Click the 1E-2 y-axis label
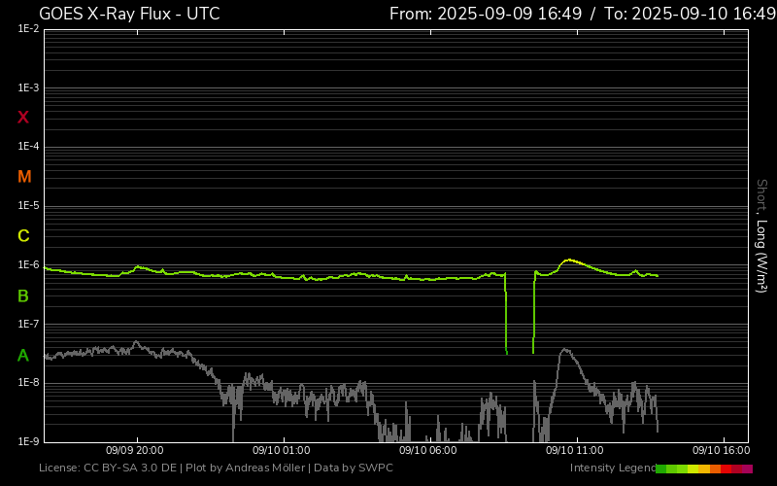 point(28,29)
